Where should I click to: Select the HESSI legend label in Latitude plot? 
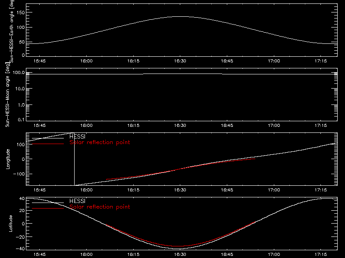[77, 201]
